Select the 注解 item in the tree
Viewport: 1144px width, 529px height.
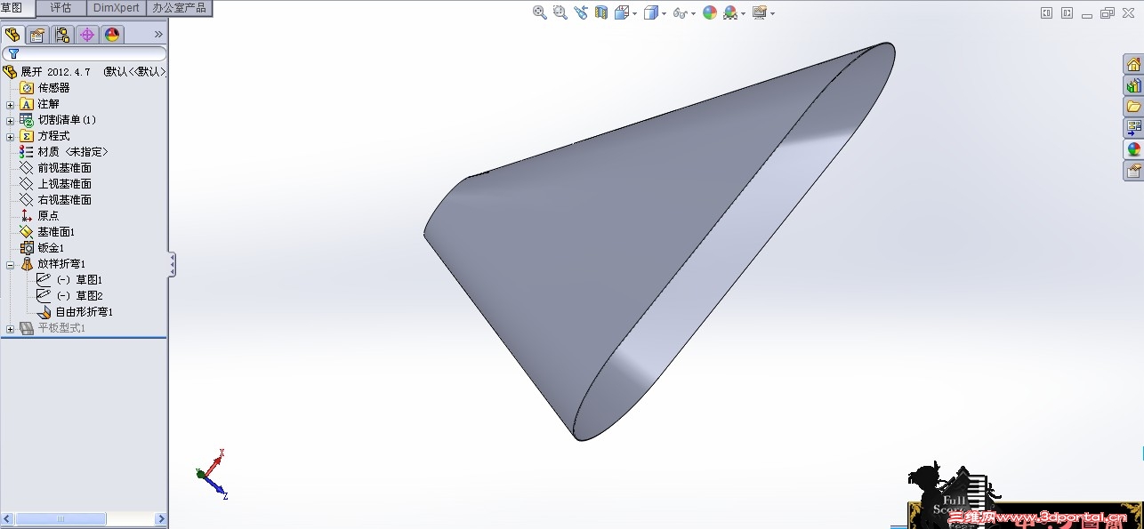tap(39, 103)
